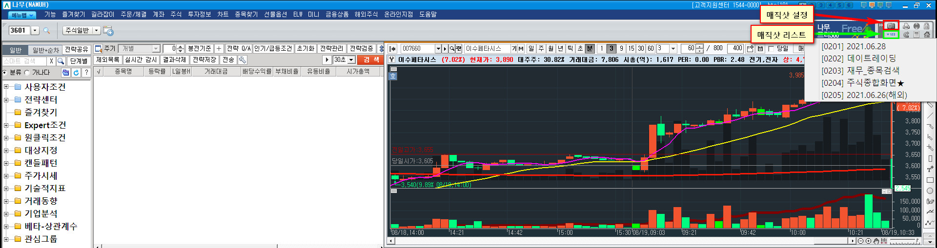The height and width of the screenshot is (248, 937).
Task: Select the text T+ drawing tool
Action: [930, 169]
